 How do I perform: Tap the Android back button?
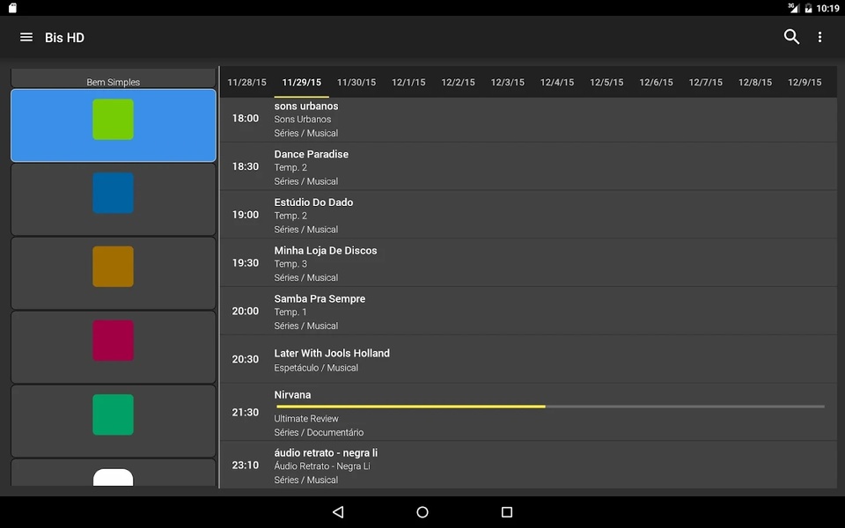click(338, 512)
